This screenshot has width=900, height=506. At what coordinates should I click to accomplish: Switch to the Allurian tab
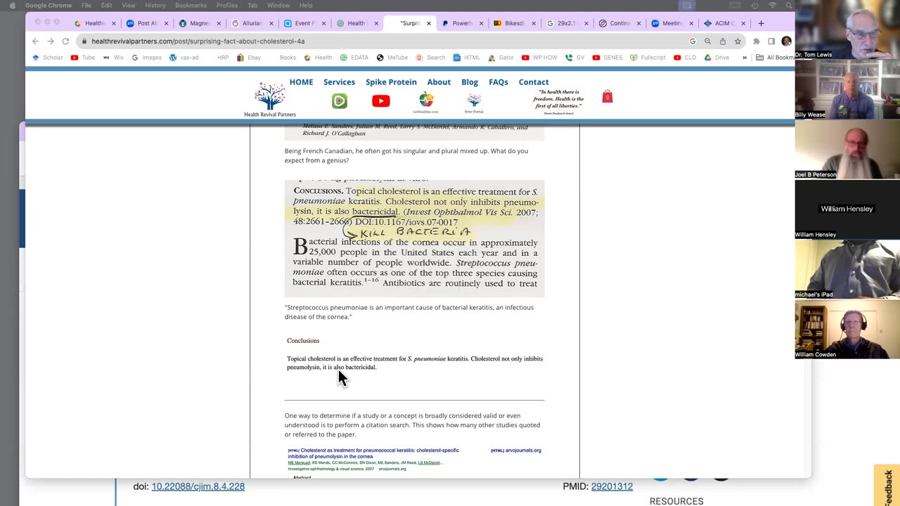coord(251,23)
